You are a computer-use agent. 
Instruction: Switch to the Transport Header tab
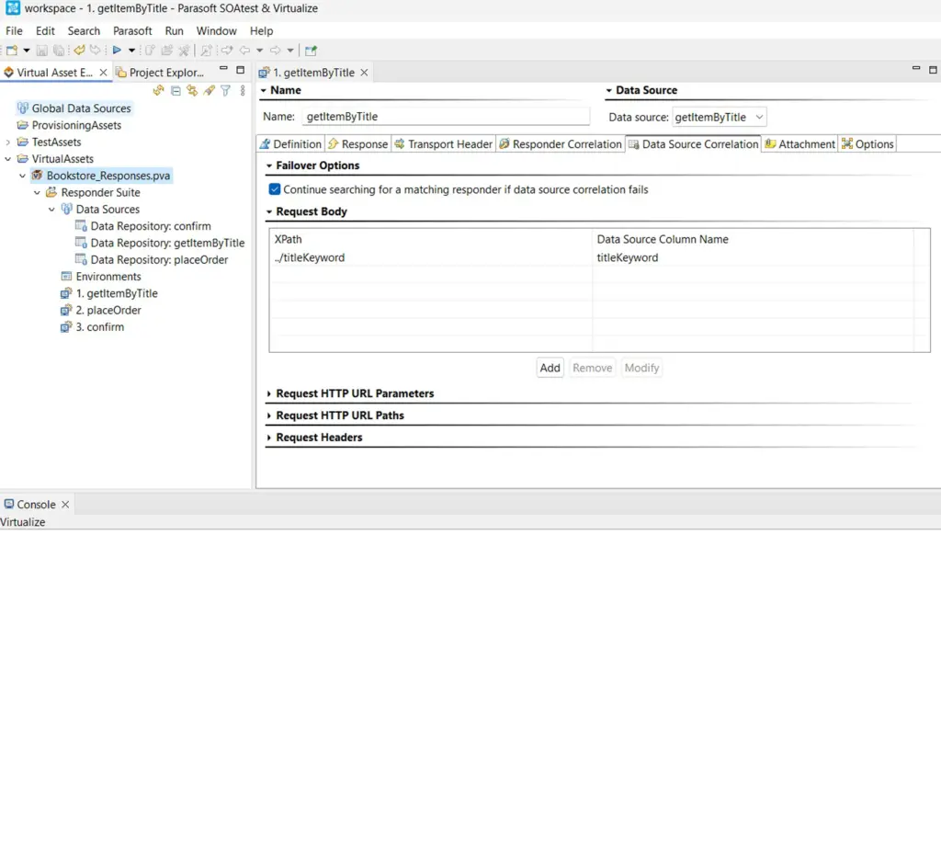pyautogui.click(x=443, y=144)
